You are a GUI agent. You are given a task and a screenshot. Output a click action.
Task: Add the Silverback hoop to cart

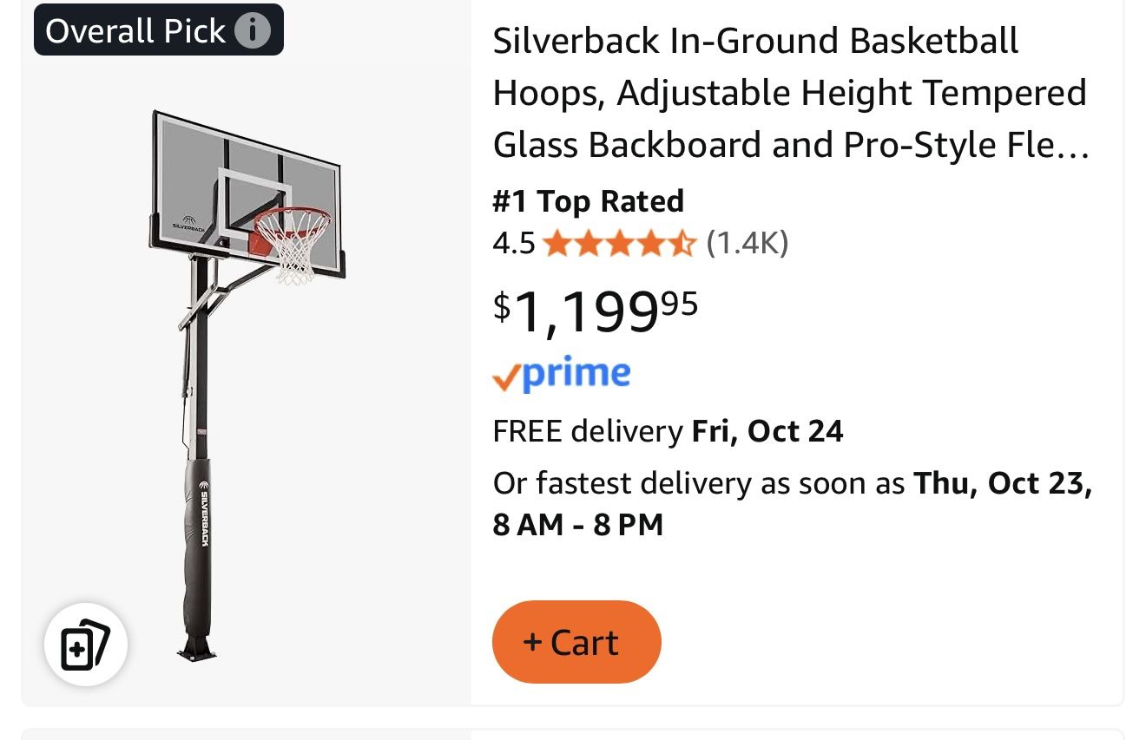click(x=576, y=642)
